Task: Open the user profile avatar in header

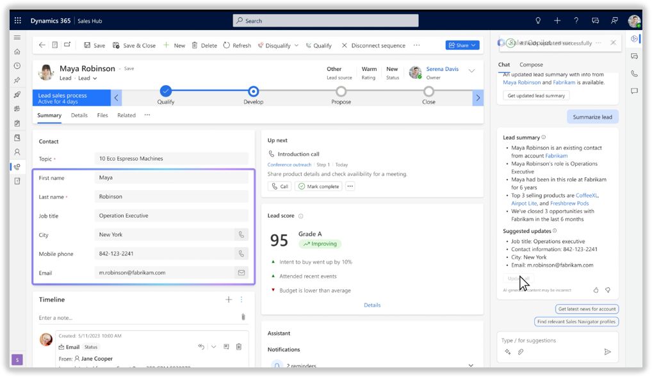Action: (x=634, y=20)
